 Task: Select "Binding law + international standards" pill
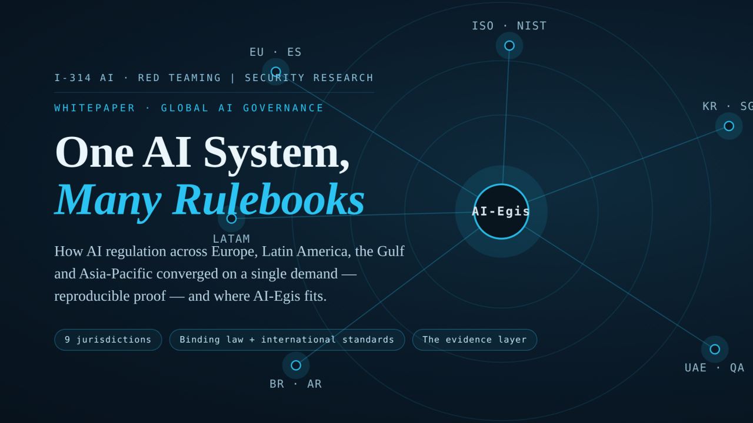pos(287,340)
